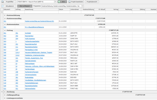Sort by the Bezeichnung column header
157x100 pixels.
click(x=41, y=9)
